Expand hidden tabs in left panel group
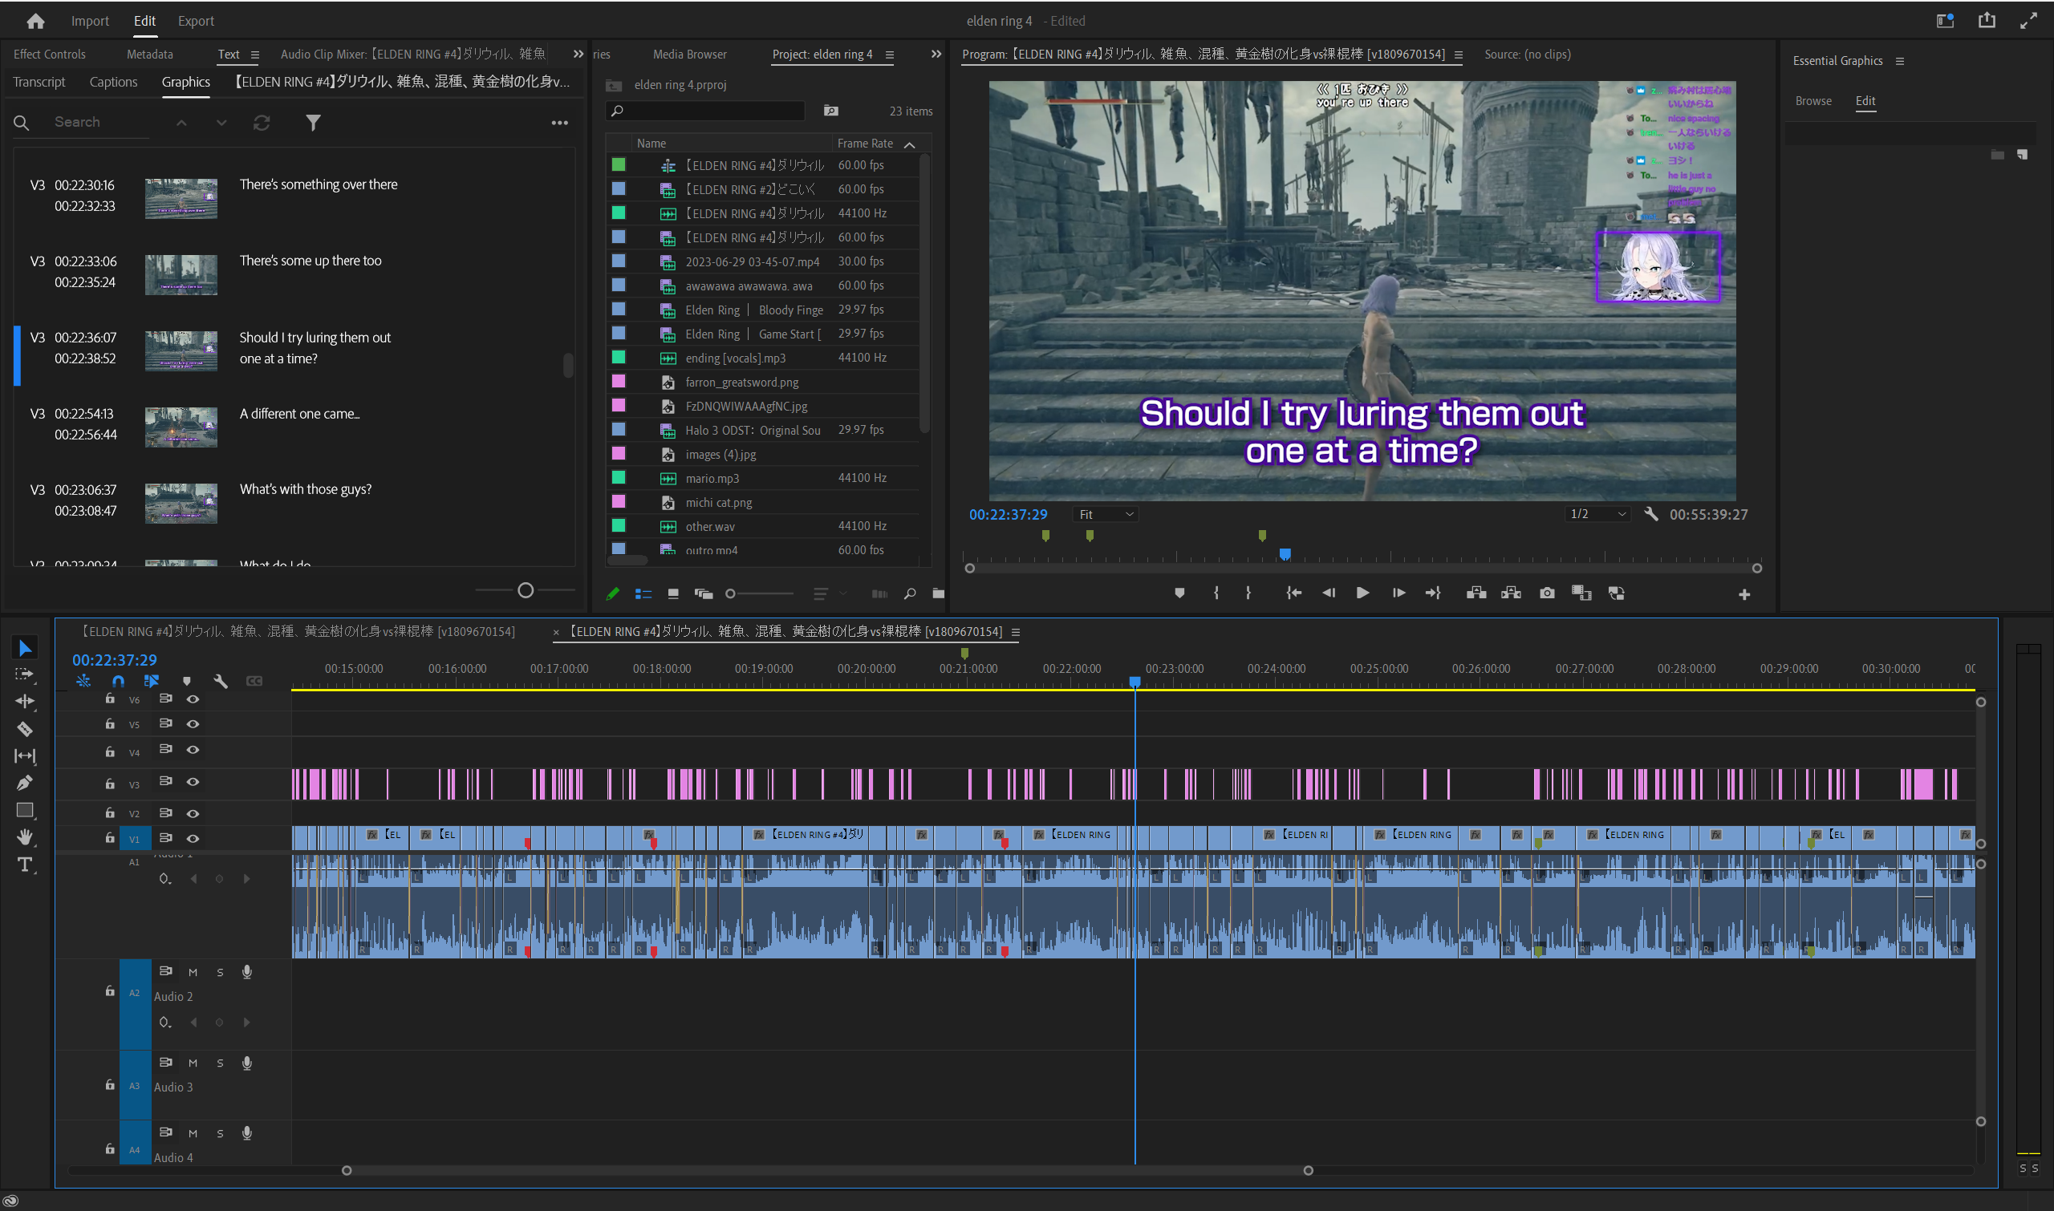 click(578, 54)
